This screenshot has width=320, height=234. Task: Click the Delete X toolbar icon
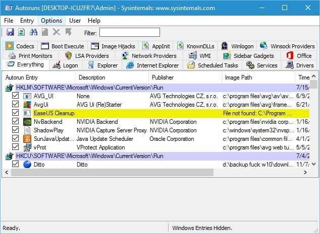click(x=57, y=32)
